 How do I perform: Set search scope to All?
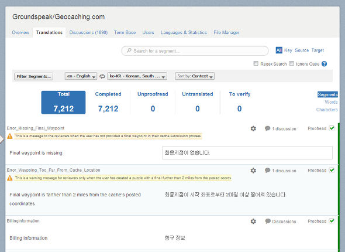[279, 50]
